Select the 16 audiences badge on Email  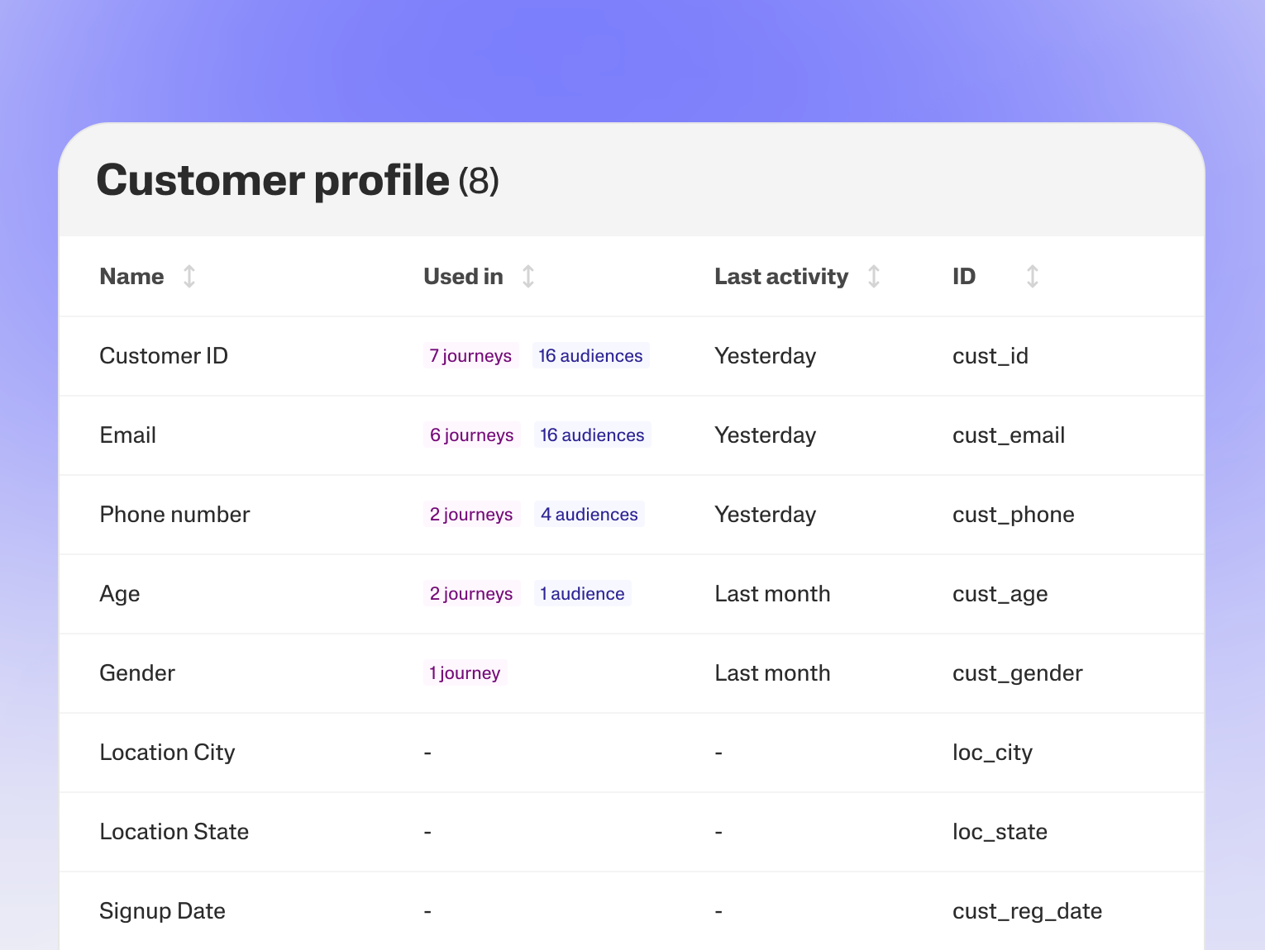click(592, 435)
